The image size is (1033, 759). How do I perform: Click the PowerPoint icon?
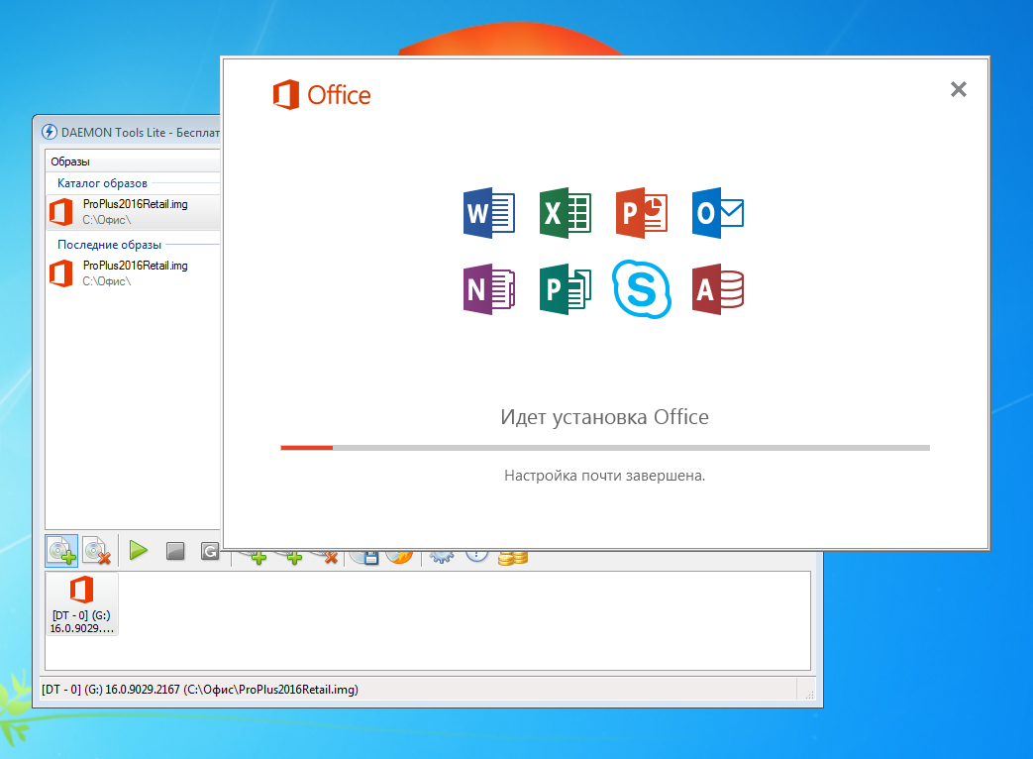coord(642,213)
